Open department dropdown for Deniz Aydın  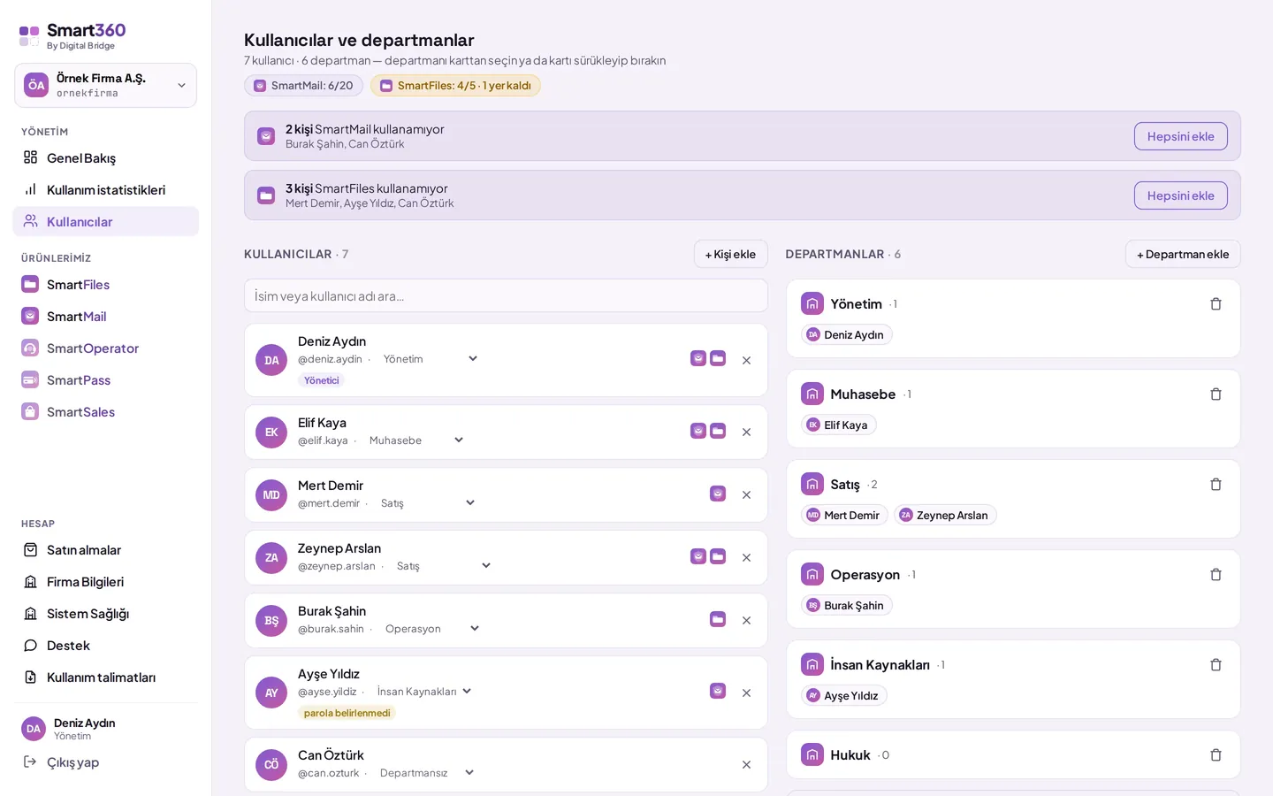tap(431, 359)
